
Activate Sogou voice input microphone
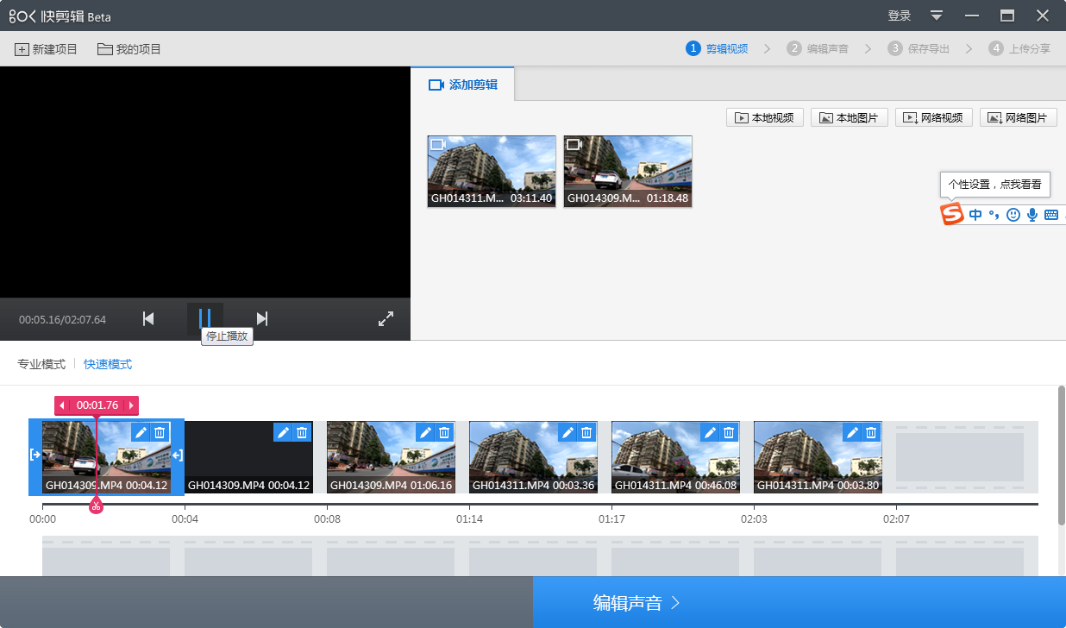tap(1032, 215)
